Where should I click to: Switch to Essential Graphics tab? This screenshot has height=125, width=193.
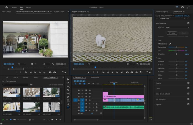[x=162, y=12]
